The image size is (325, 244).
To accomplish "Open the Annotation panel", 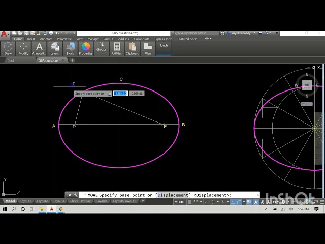I will click(x=39, y=49).
